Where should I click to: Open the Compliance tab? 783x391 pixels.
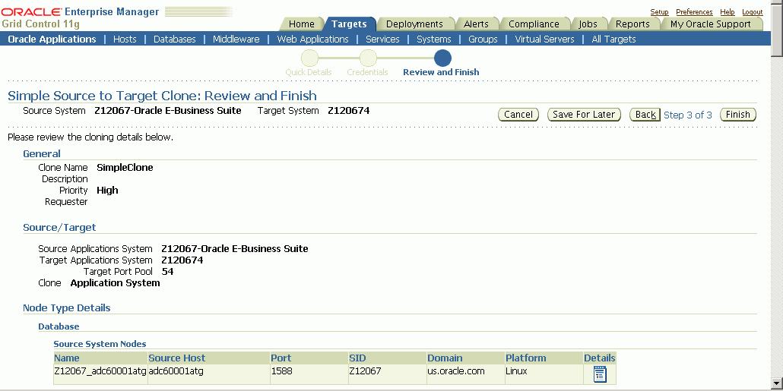point(534,24)
